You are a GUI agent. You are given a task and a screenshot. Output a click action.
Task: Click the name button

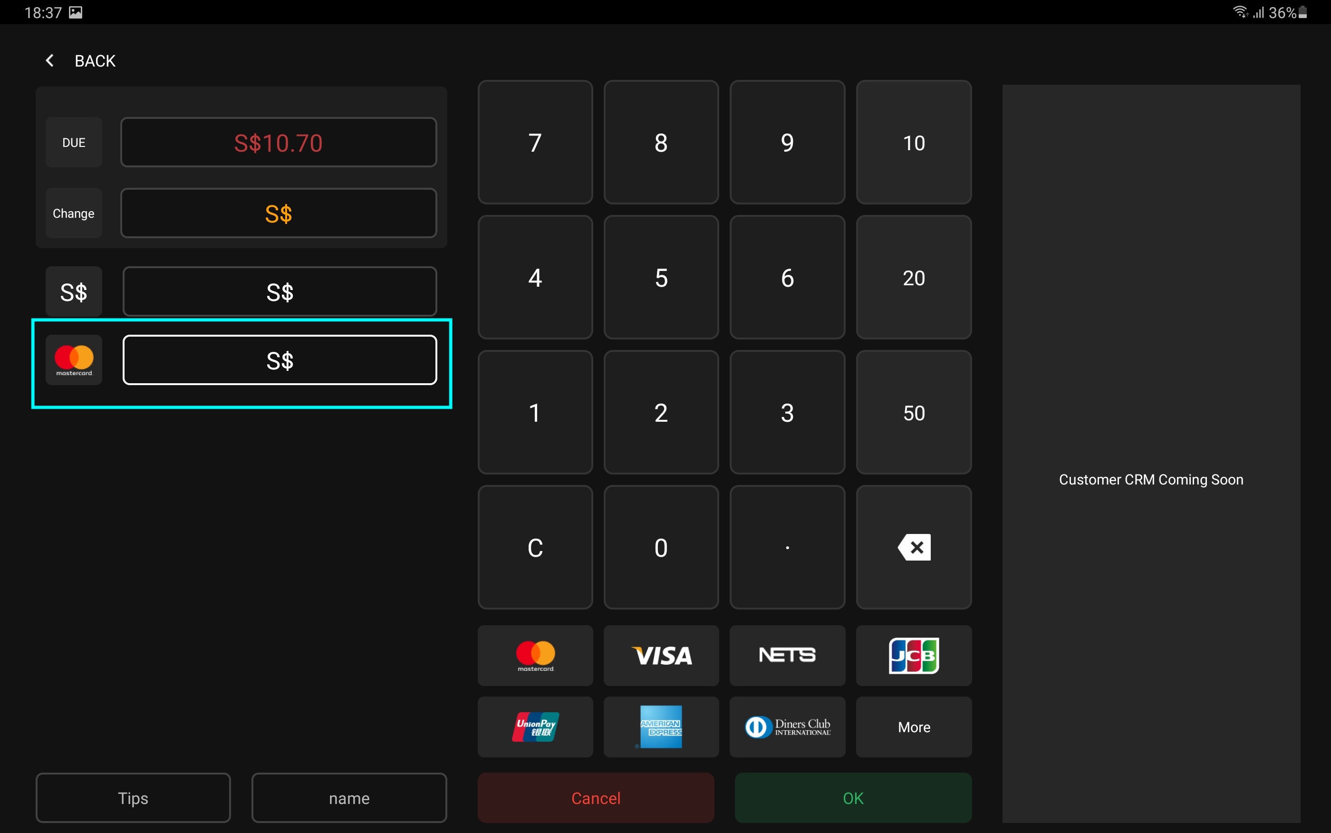pos(349,798)
